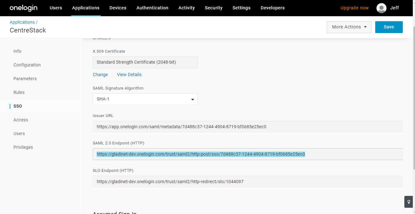Screen dimensions: 415x214
Task: Open the Jeff account menu
Action: coord(394,8)
